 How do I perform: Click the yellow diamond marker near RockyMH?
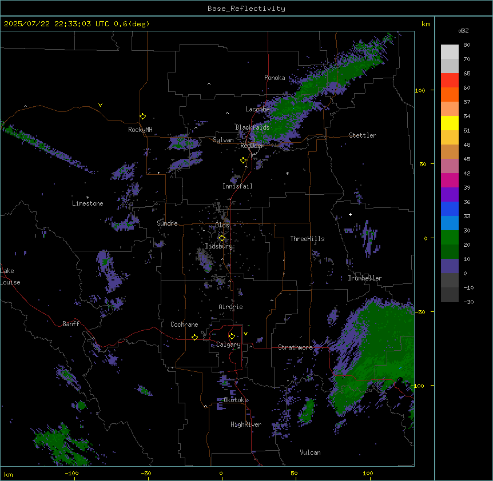pos(143,117)
